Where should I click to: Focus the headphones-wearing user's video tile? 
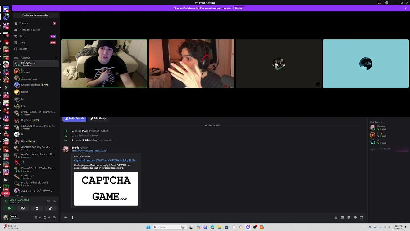point(192,64)
